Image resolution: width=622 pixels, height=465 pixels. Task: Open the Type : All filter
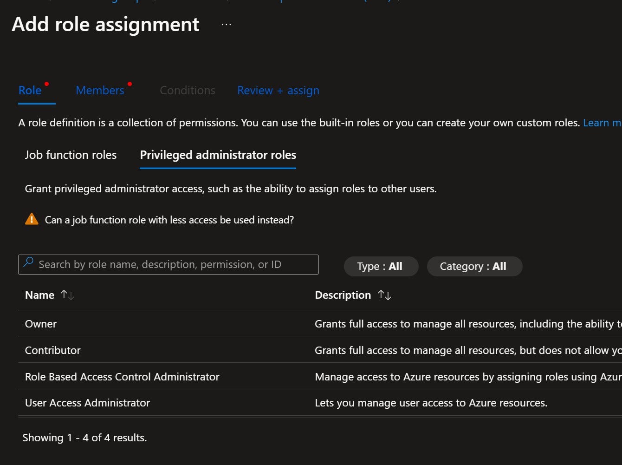(x=381, y=266)
